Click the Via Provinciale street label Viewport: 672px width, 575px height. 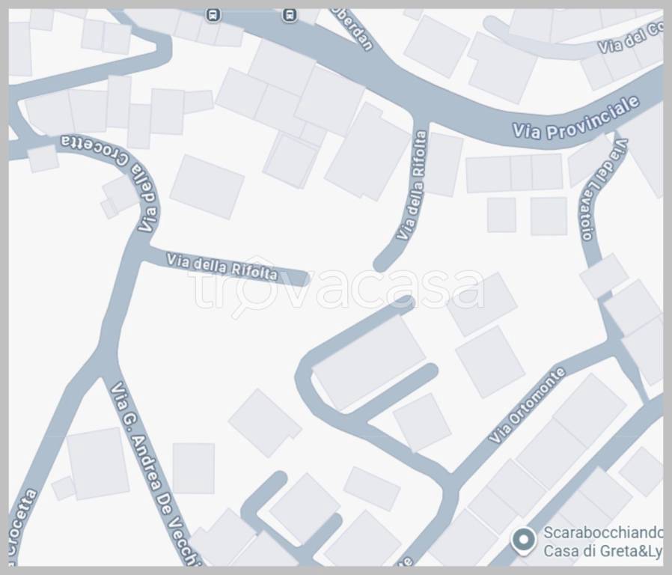point(576,118)
